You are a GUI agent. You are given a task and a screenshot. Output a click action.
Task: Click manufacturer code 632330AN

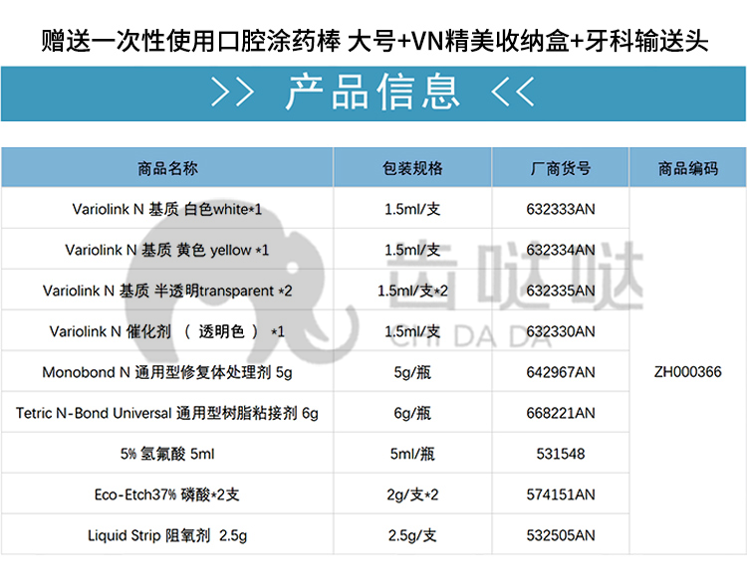tap(561, 331)
